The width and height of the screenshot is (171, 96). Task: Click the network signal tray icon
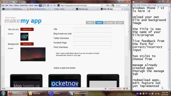tap(156, 94)
